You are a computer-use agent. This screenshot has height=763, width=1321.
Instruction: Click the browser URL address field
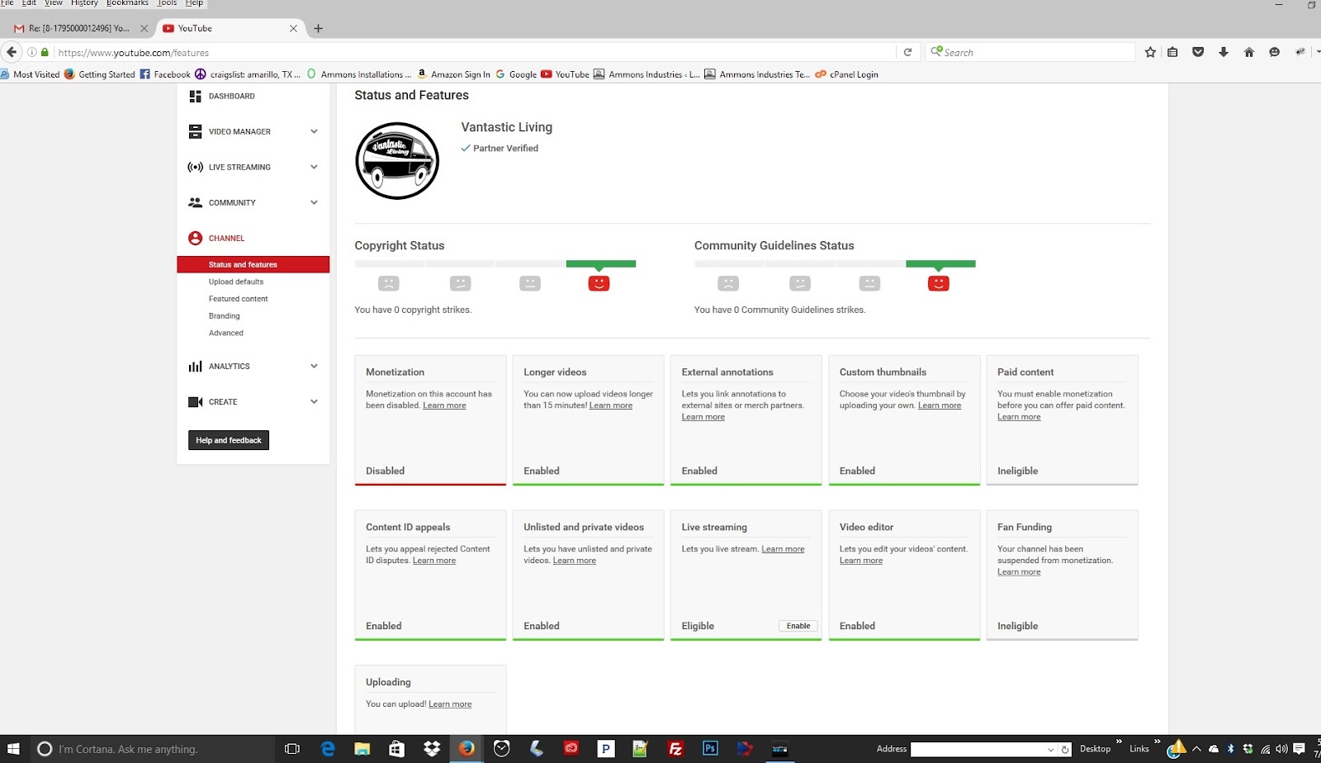(475, 52)
